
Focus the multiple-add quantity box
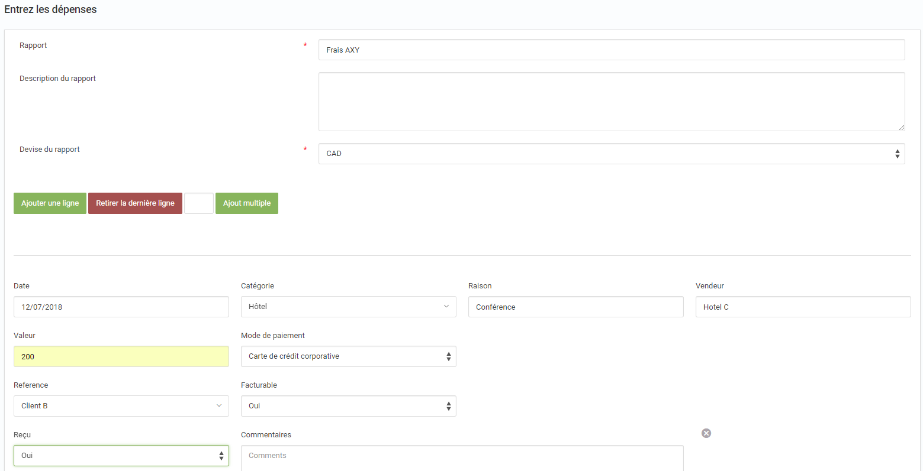tap(199, 203)
